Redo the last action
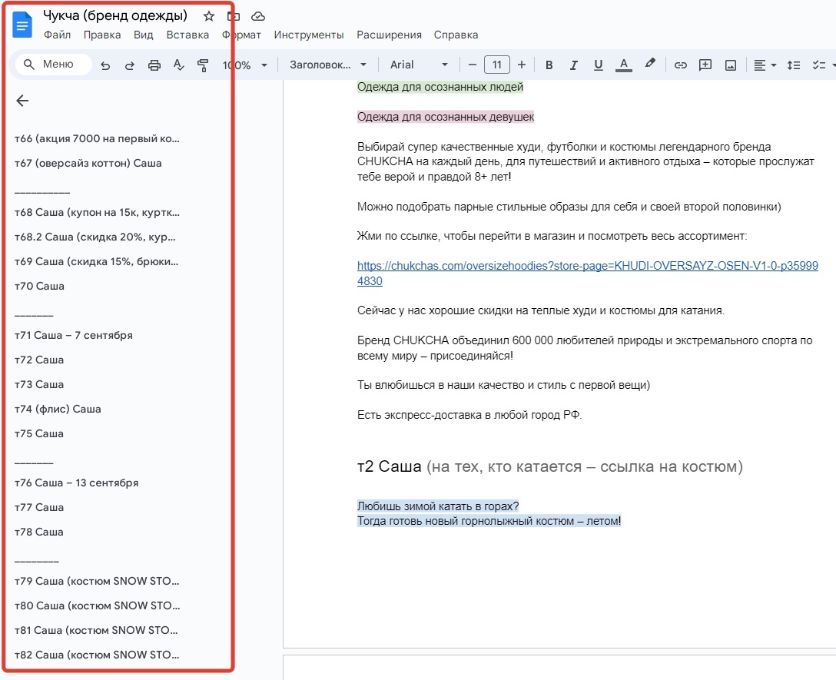The image size is (836, 680). (x=130, y=65)
